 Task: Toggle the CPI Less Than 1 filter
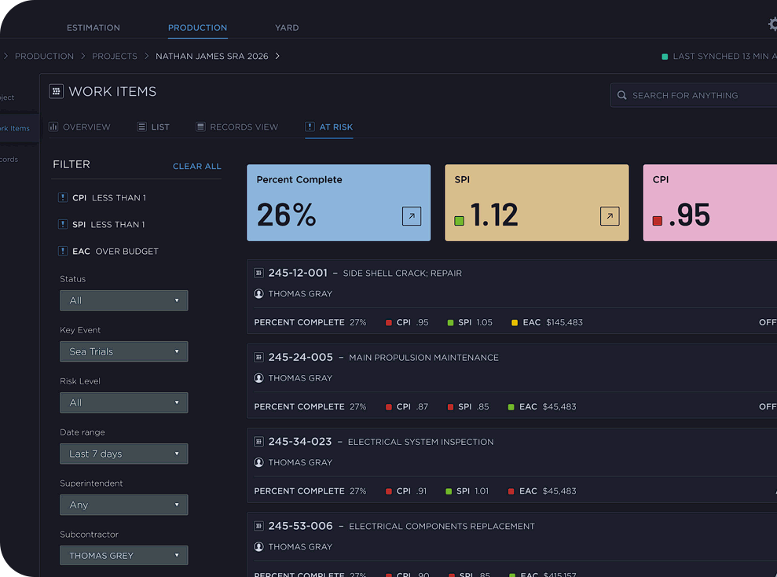pos(102,198)
